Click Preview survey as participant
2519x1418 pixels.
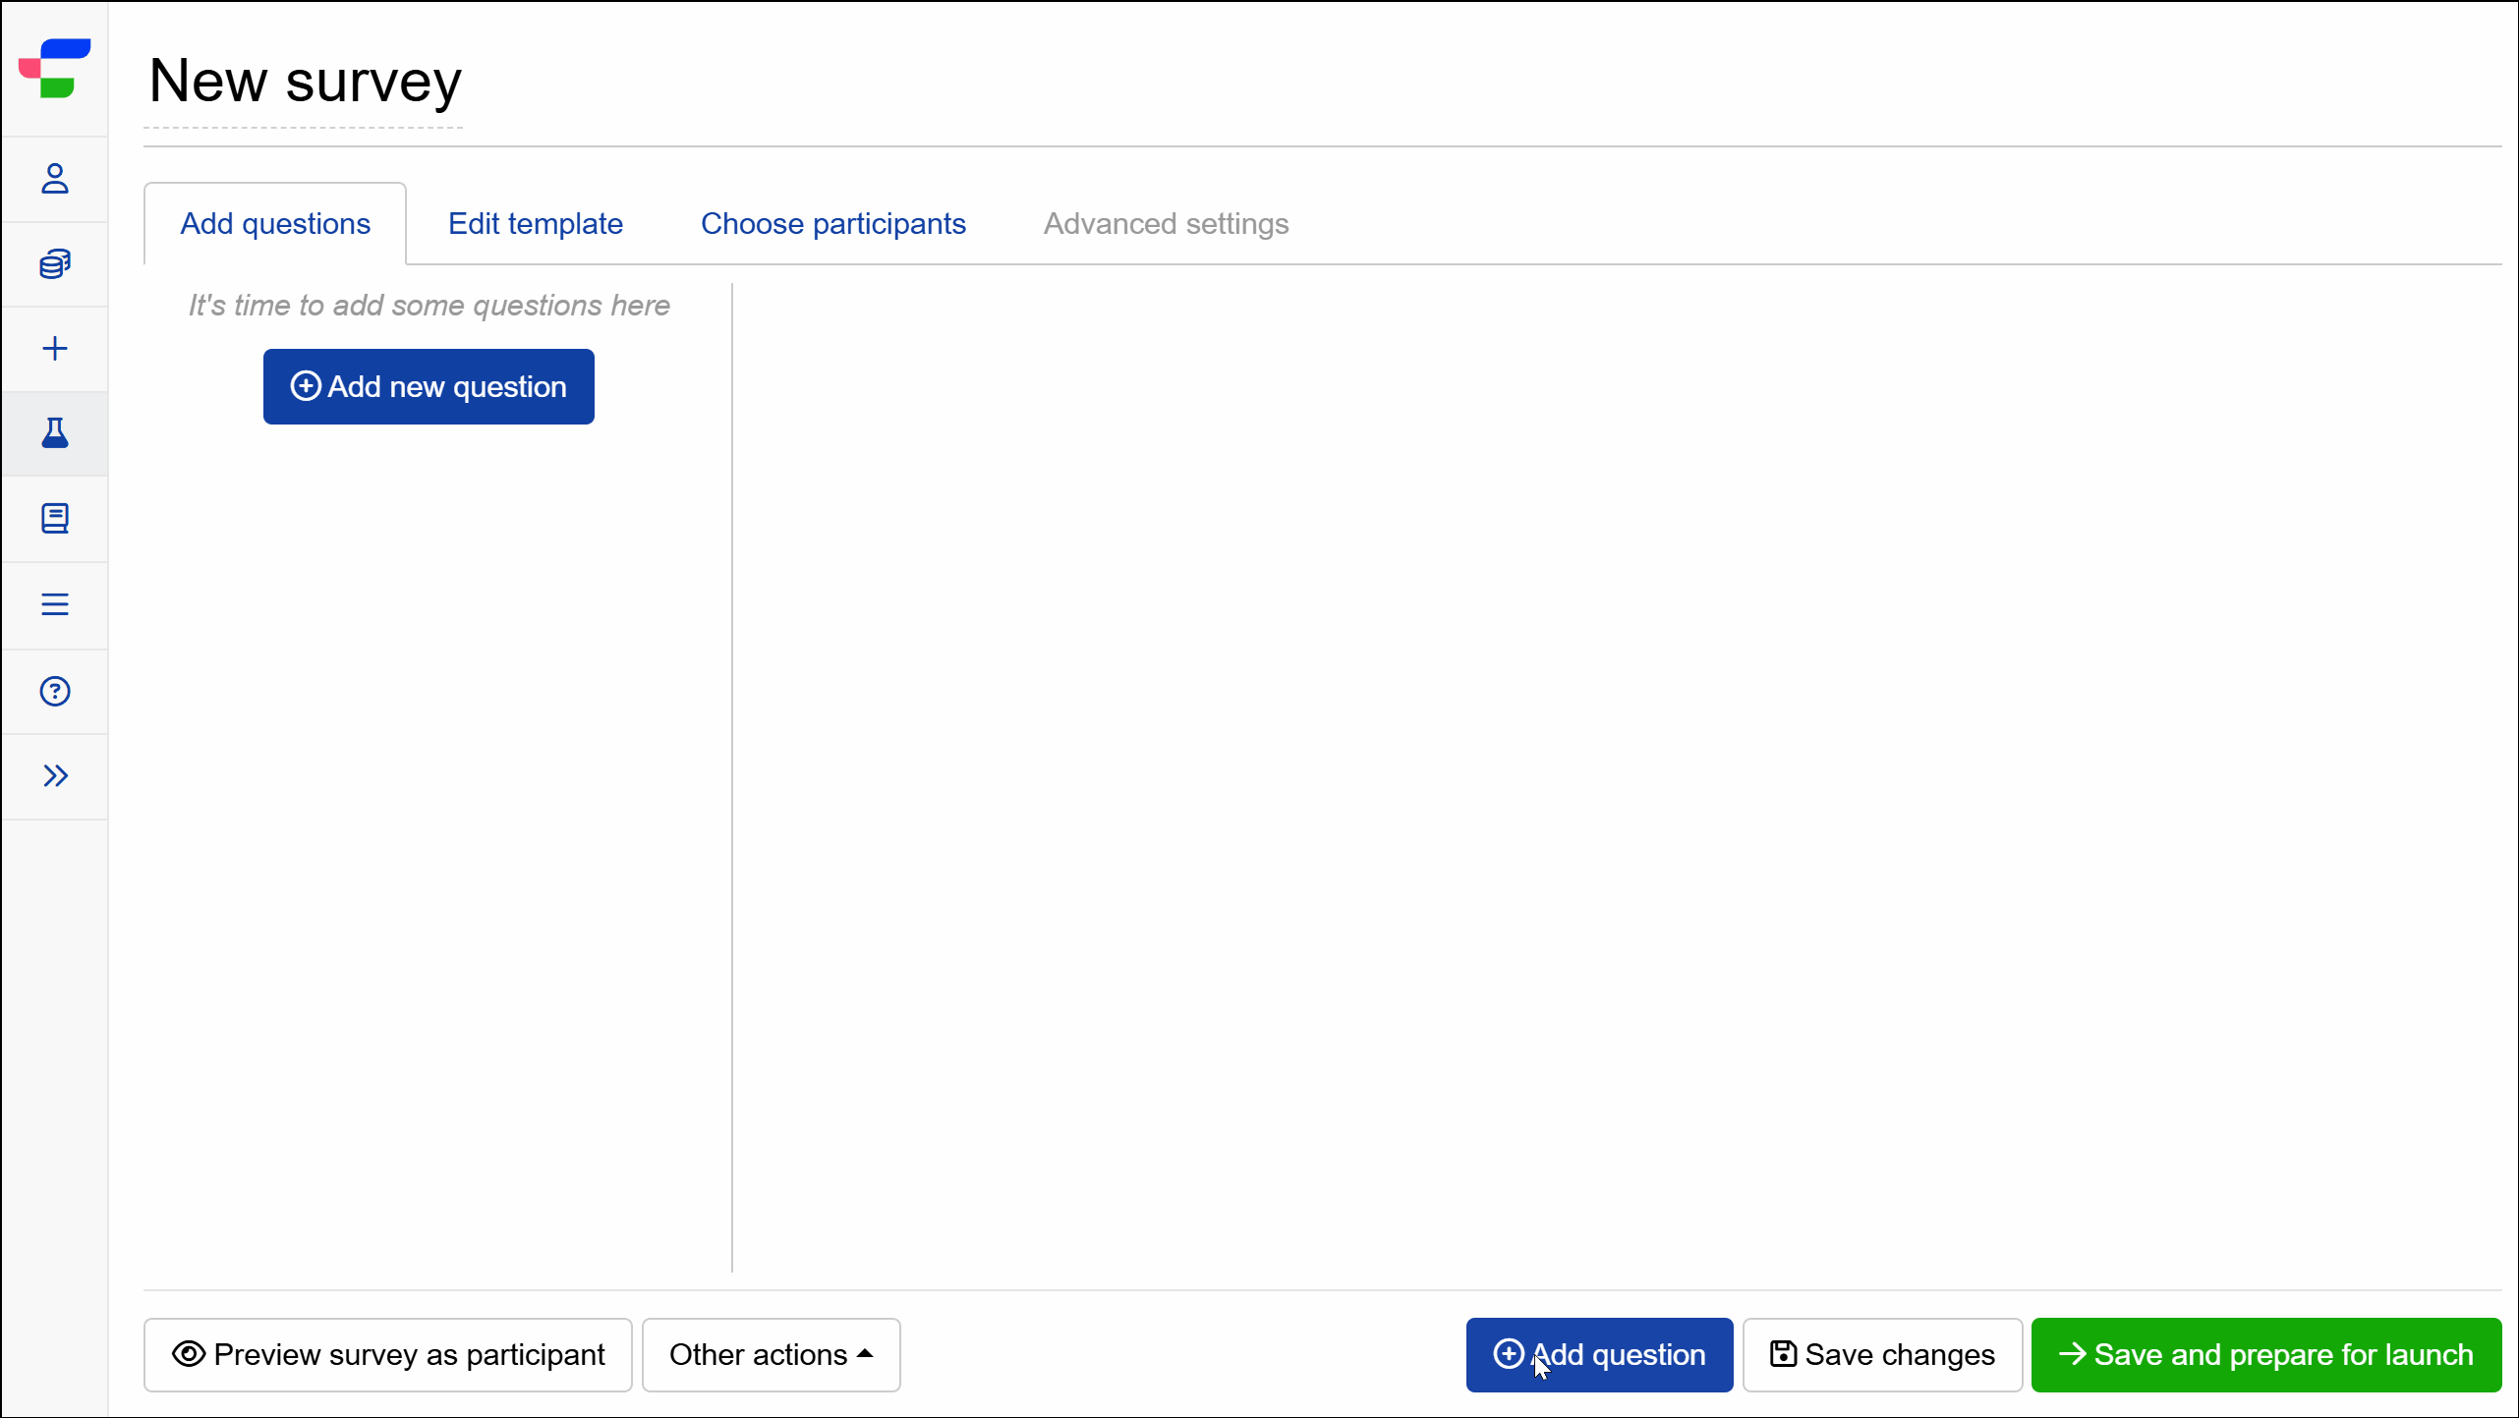coord(388,1355)
